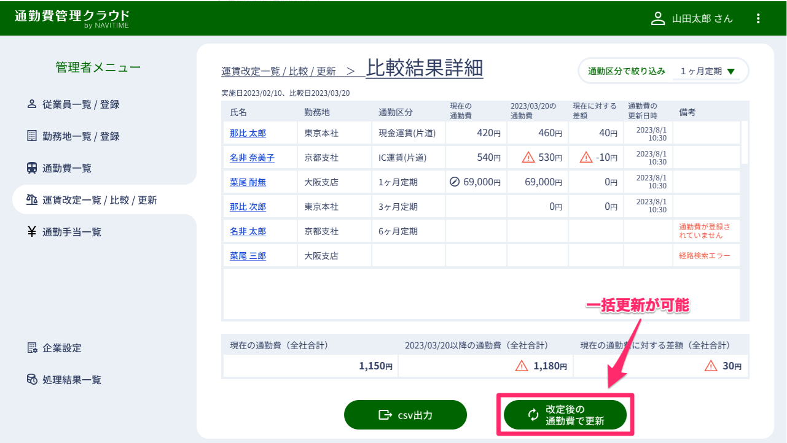Click the 備考 column header

pos(687,112)
